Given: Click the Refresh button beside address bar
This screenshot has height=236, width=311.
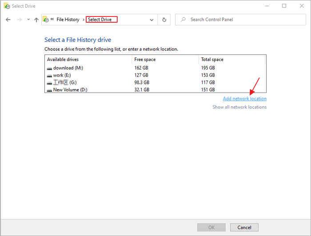Looking at the screenshot, I should coord(164,20).
